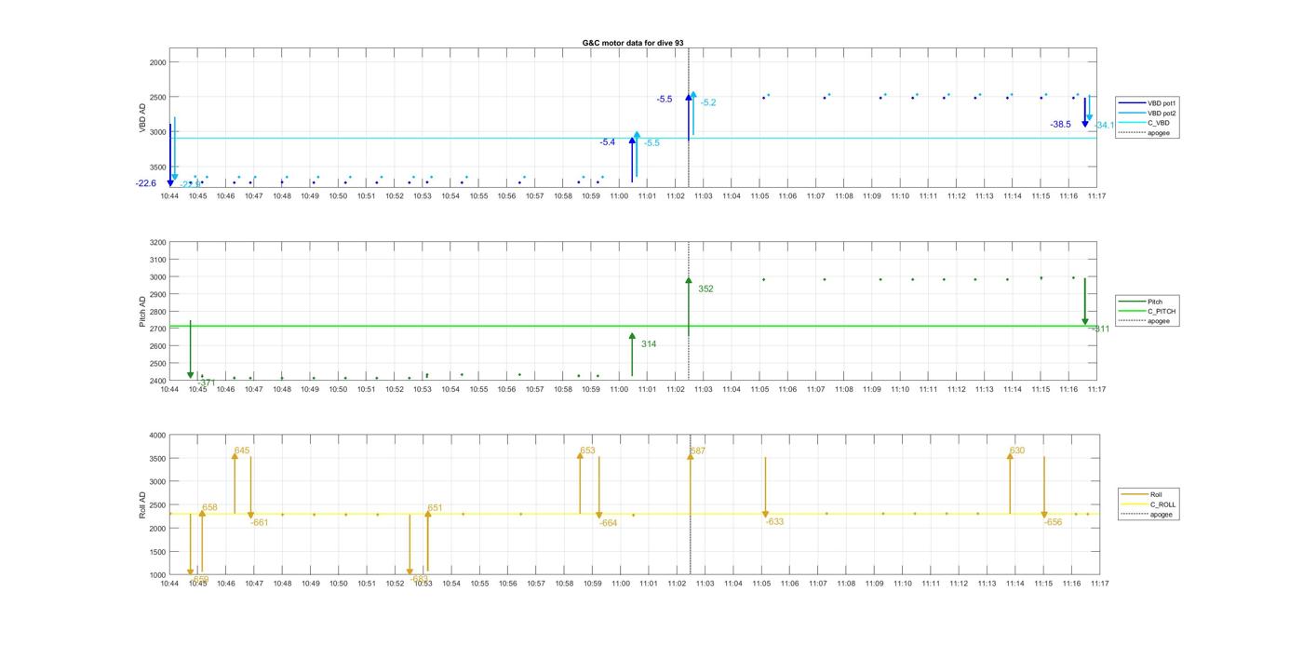Click the '11:02' tick under the VBD plot
Image resolution: width=1303 pixels, height=645 pixels.
(x=675, y=196)
